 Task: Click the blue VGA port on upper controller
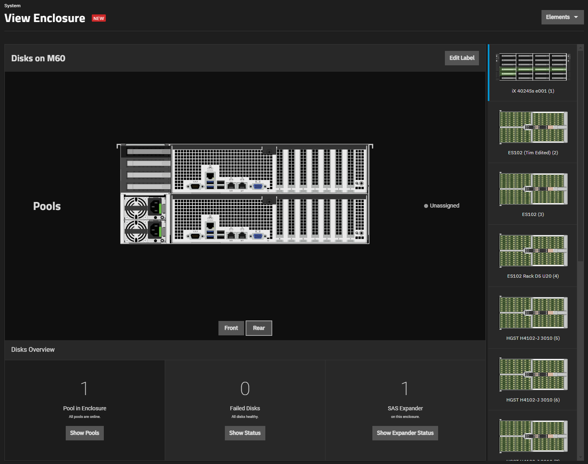[x=258, y=186]
